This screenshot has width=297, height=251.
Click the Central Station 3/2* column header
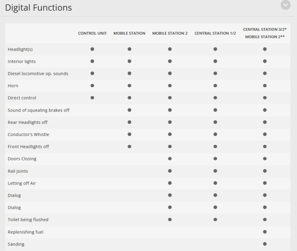point(265,30)
